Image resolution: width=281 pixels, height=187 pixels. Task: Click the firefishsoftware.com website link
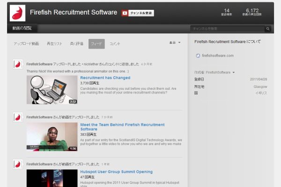pyautogui.click(x=218, y=56)
